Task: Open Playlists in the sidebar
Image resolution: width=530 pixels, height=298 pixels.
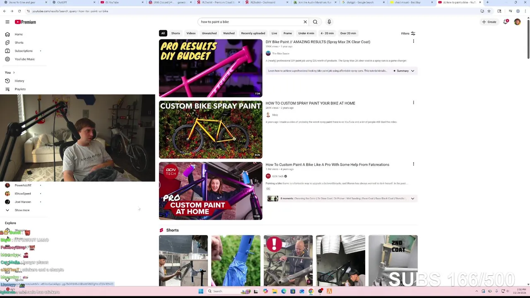Action: [20, 89]
